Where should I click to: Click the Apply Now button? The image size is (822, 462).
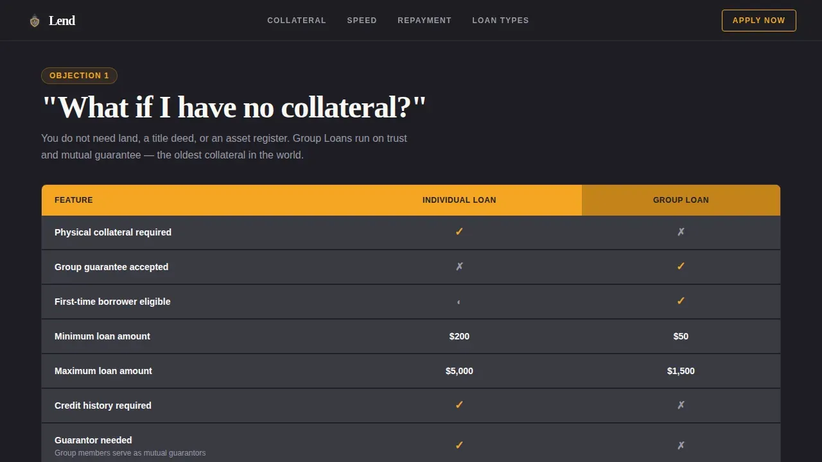click(759, 21)
